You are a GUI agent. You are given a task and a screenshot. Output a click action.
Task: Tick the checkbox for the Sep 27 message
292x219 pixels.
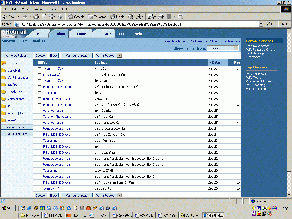(39, 69)
